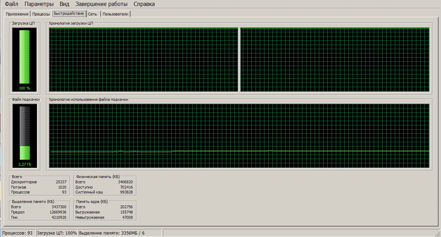Image resolution: width=441 pixels, height=237 pixels.
Task: Go to the Сеть tab
Action: tap(92, 14)
